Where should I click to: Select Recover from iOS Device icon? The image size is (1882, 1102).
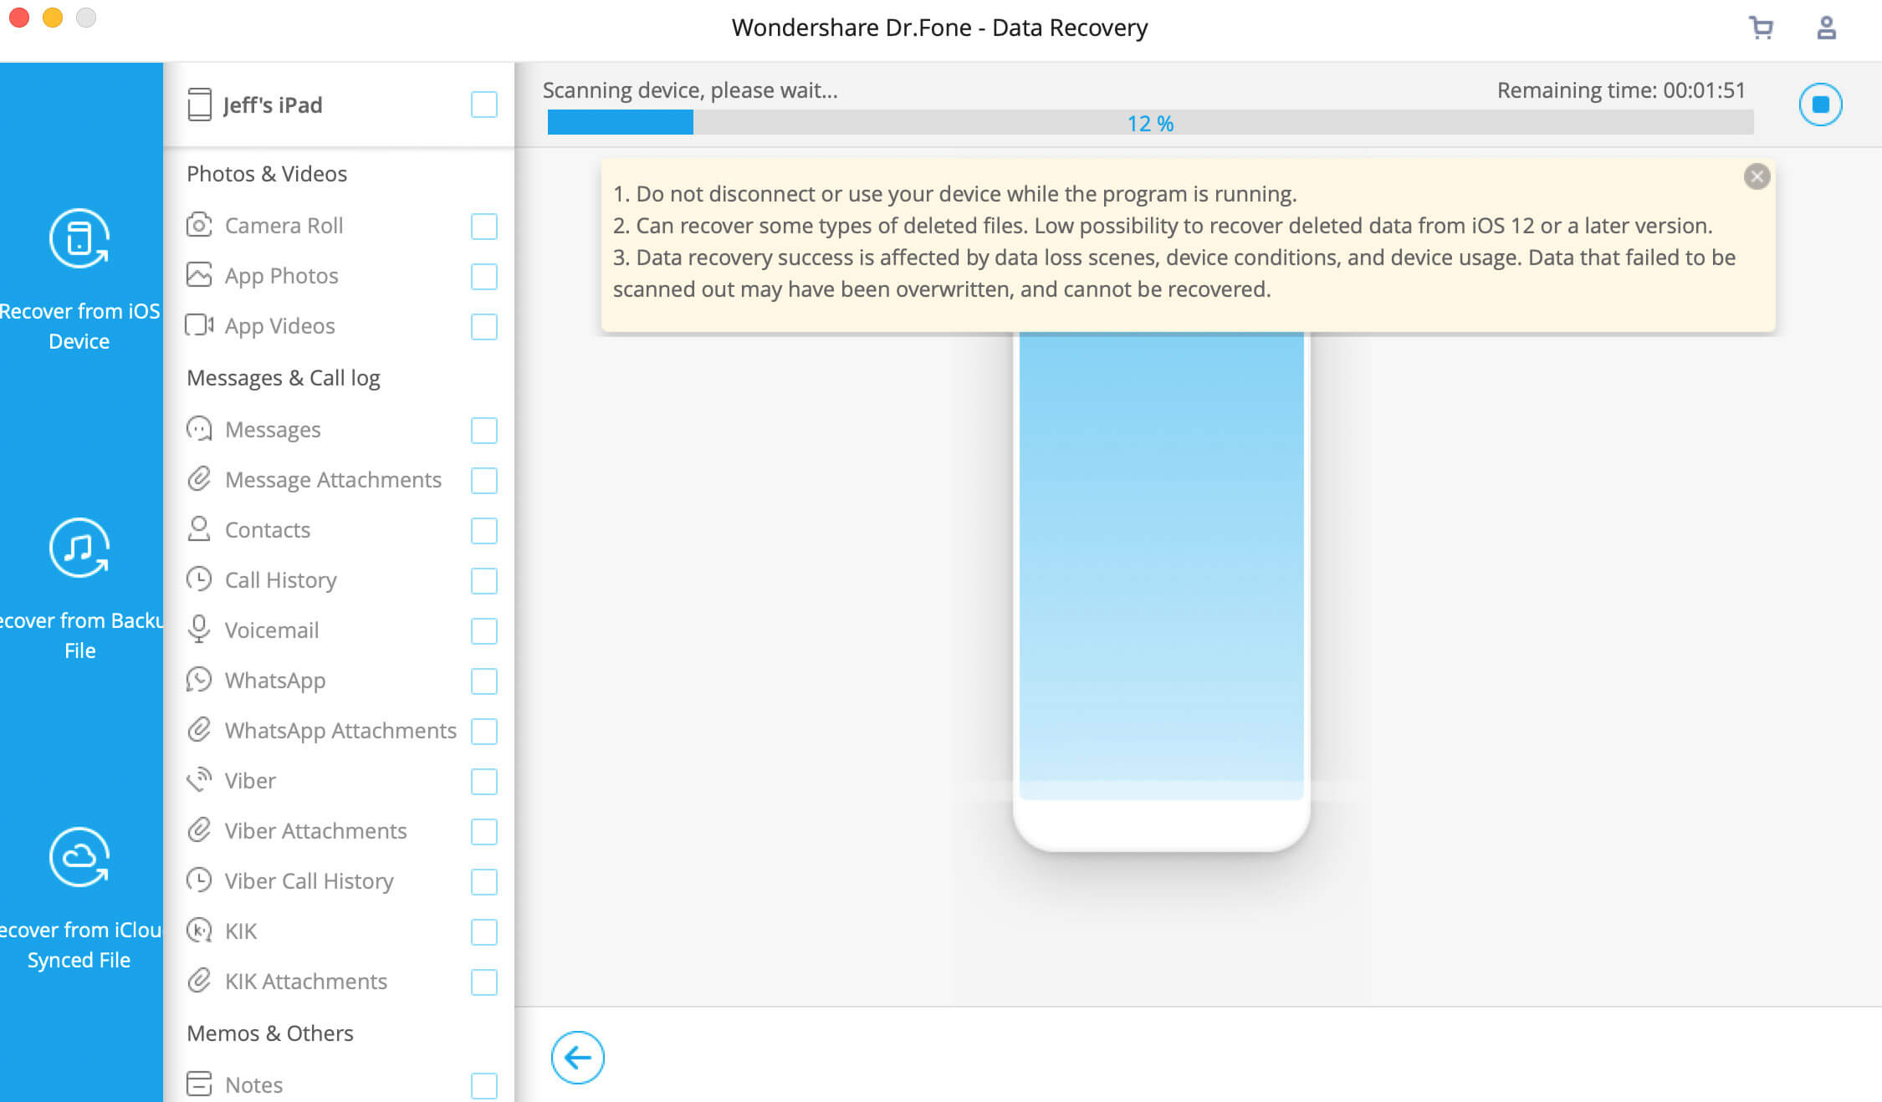tap(79, 238)
